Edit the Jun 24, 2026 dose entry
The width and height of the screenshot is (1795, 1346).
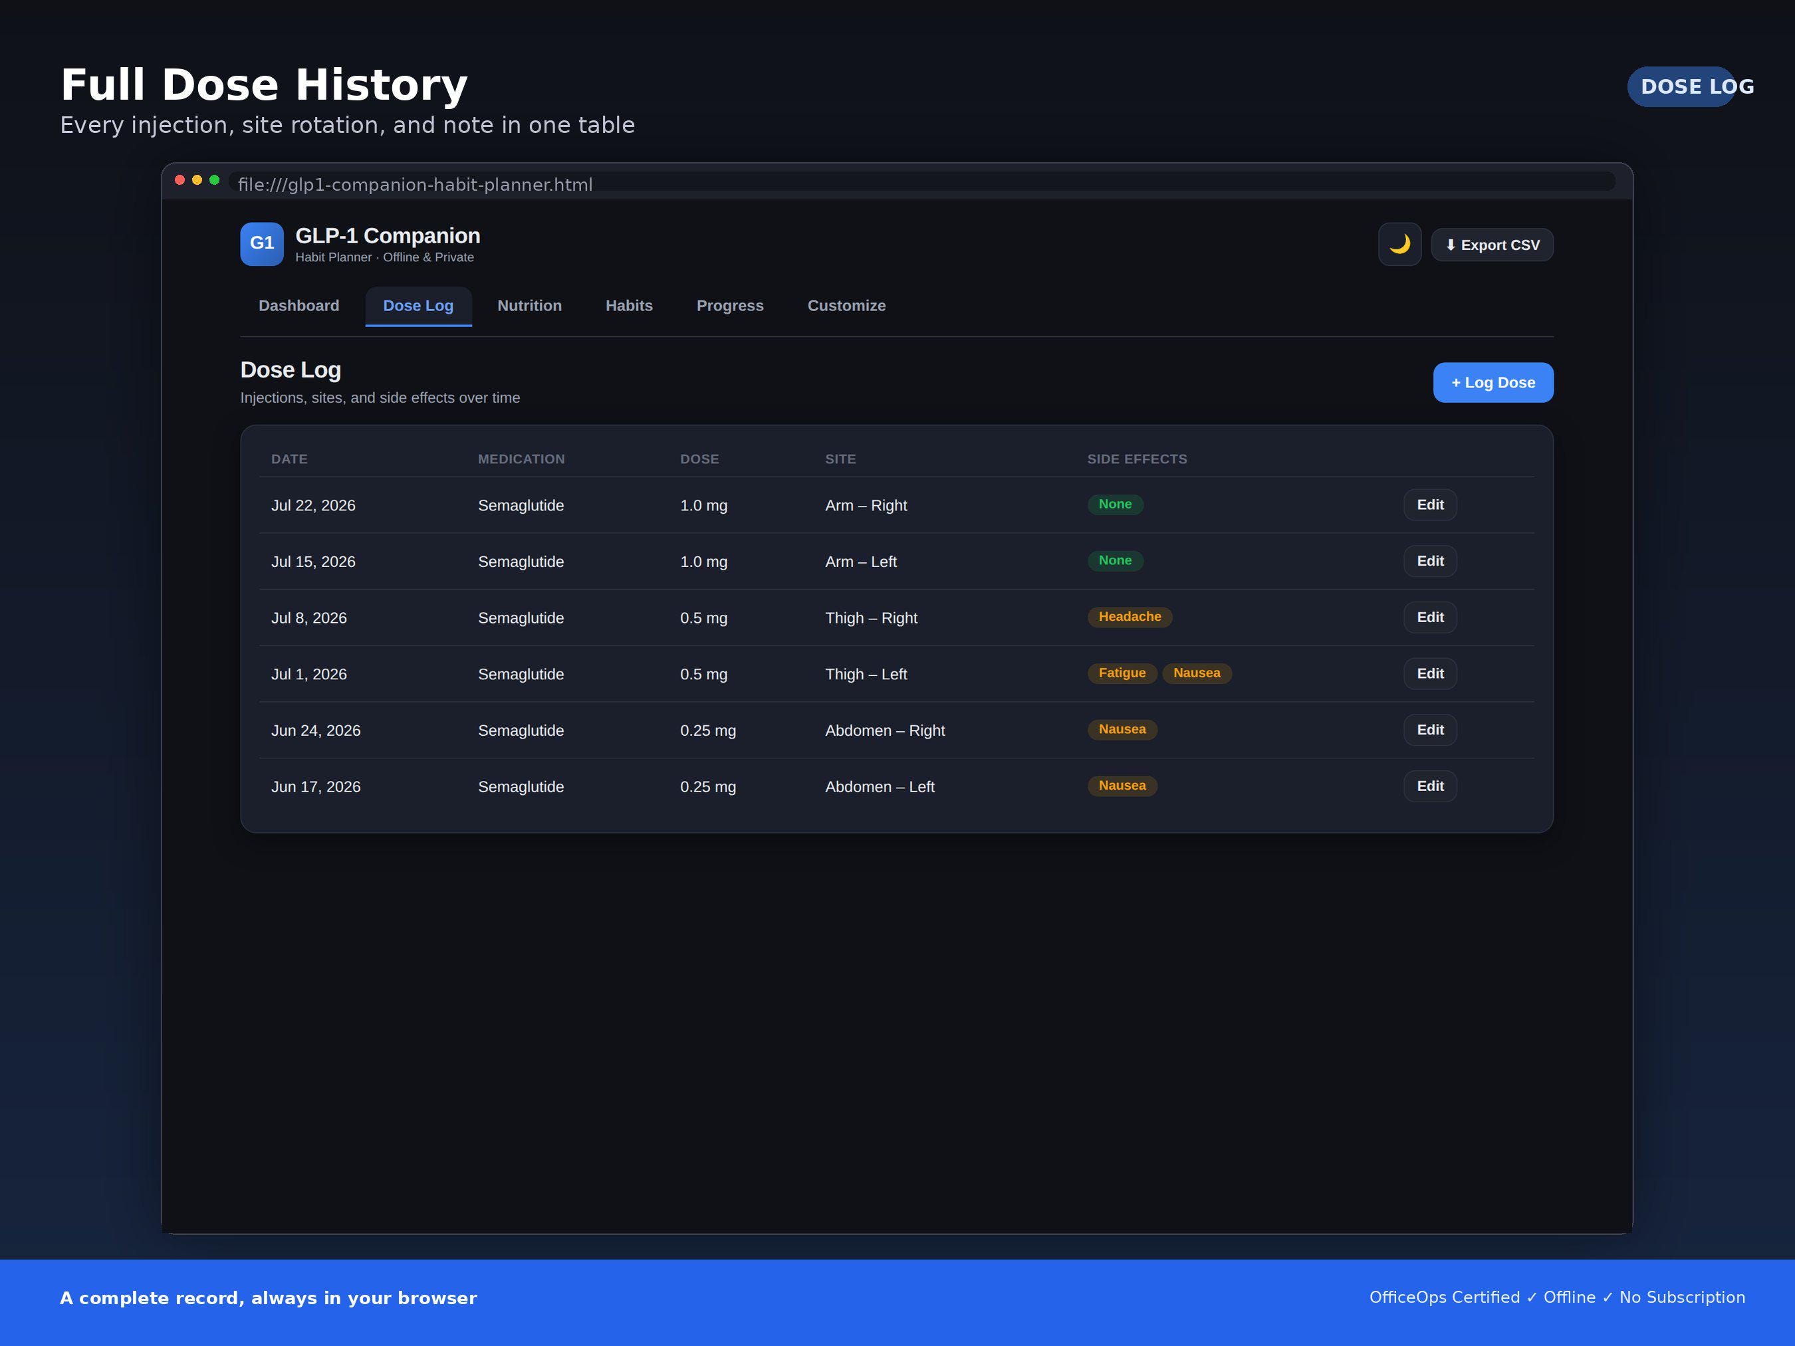click(1430, 729)
